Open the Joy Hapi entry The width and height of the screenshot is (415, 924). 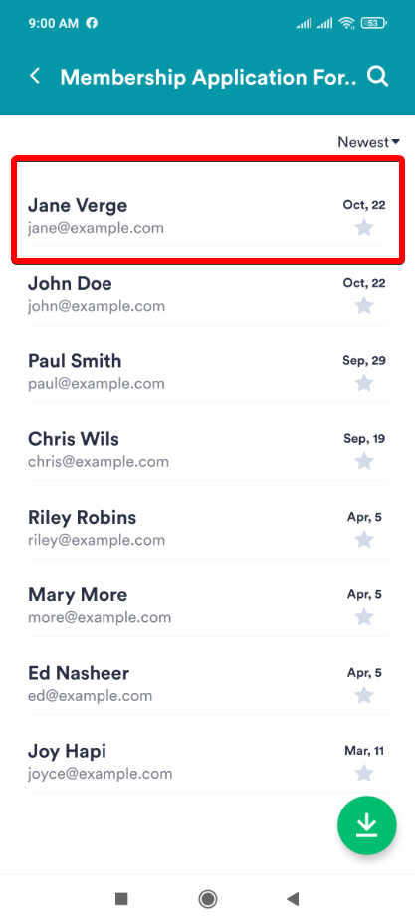pos(208,762)
